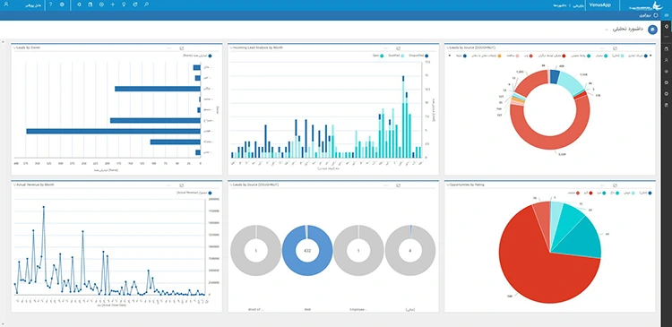Collapse the Incoming Lead Analysis by Month chevron
Viewport: 672px width, 327px height.
[230, 48]
